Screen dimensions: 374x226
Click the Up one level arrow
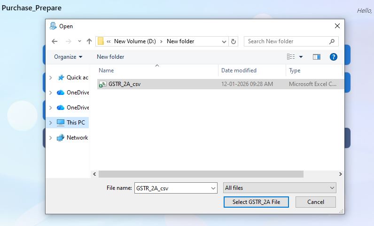[x=89, y=41]
